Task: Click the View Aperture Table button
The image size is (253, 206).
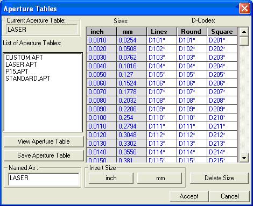Action: tap(44, 141)
